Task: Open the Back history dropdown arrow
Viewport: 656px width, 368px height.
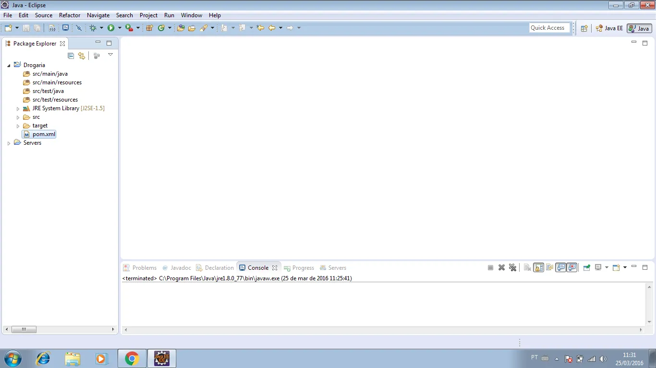Action: pyautogui.click(x=280, y=28)
